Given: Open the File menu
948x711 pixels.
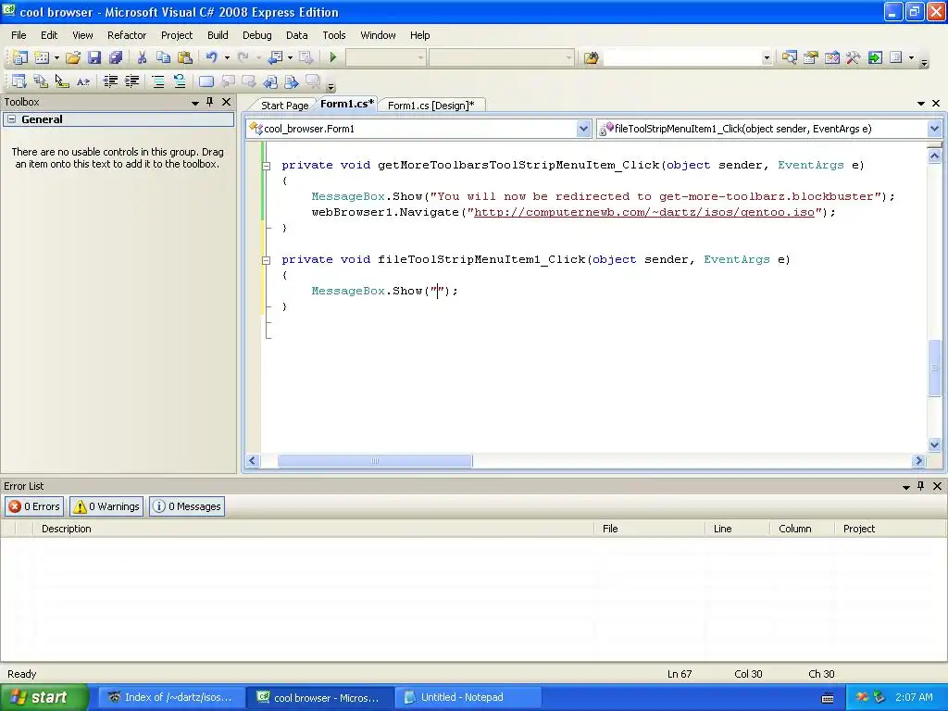Looking at the screenshot, I should [x=19, y=35].
